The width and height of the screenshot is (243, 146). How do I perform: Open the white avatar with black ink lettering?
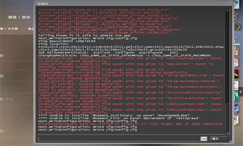click(236, 86)
